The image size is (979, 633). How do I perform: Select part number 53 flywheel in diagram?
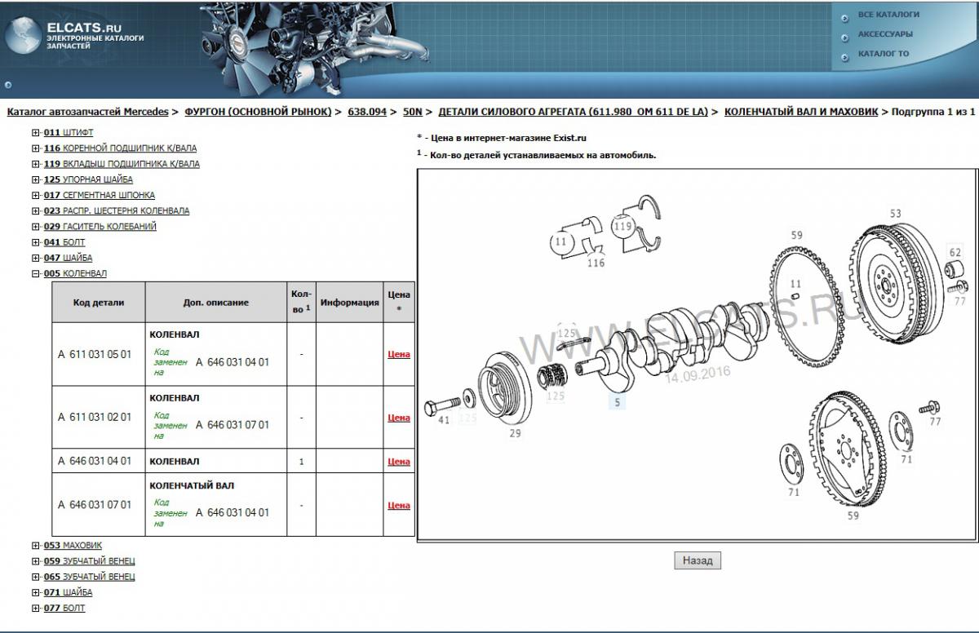tap(895, 214)
